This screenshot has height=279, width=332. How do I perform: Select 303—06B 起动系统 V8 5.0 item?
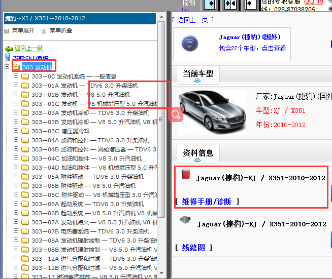(94, 213)
